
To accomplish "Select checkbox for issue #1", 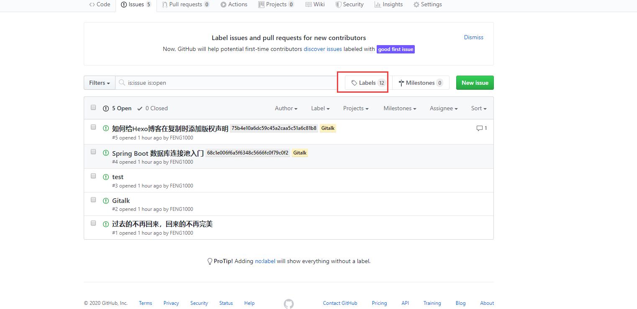I will (93, 223).
